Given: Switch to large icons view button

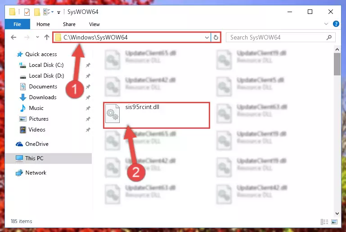Looking at the screenshot, I should [334, 222].
